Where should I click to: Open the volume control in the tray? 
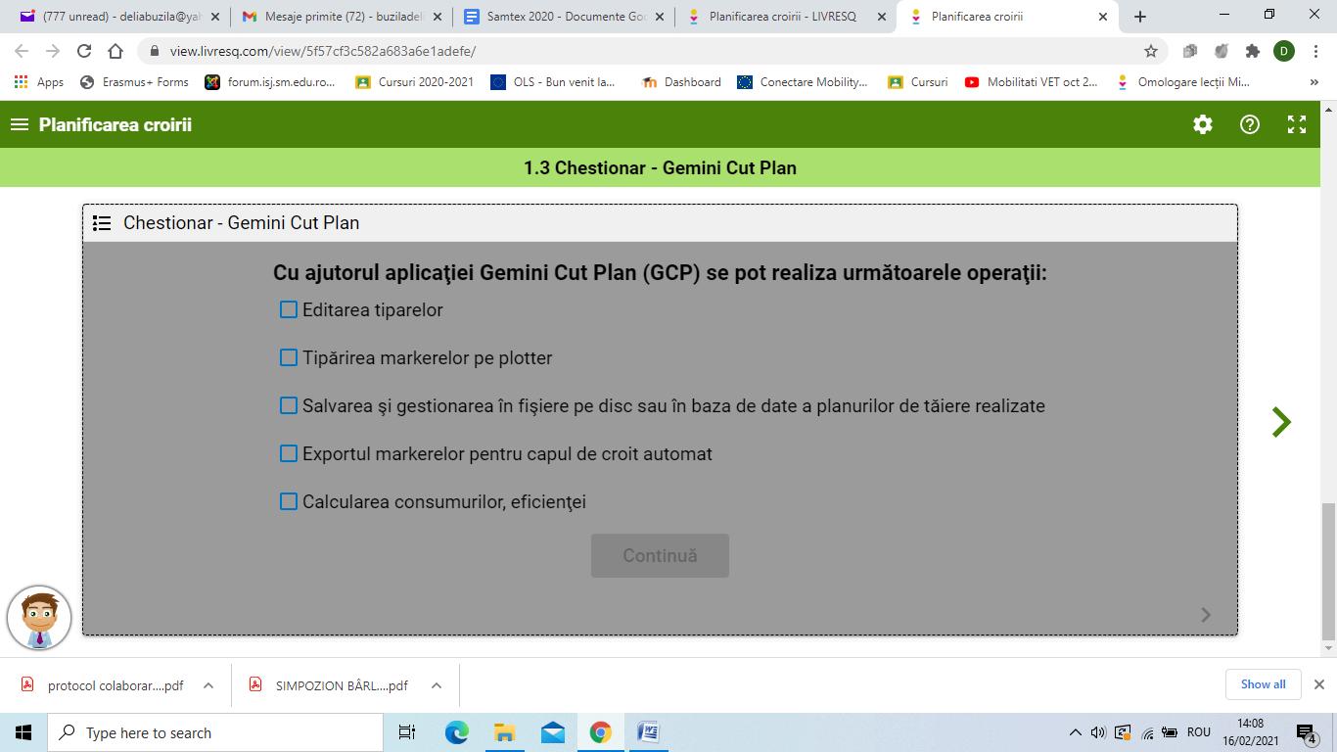1098,732
